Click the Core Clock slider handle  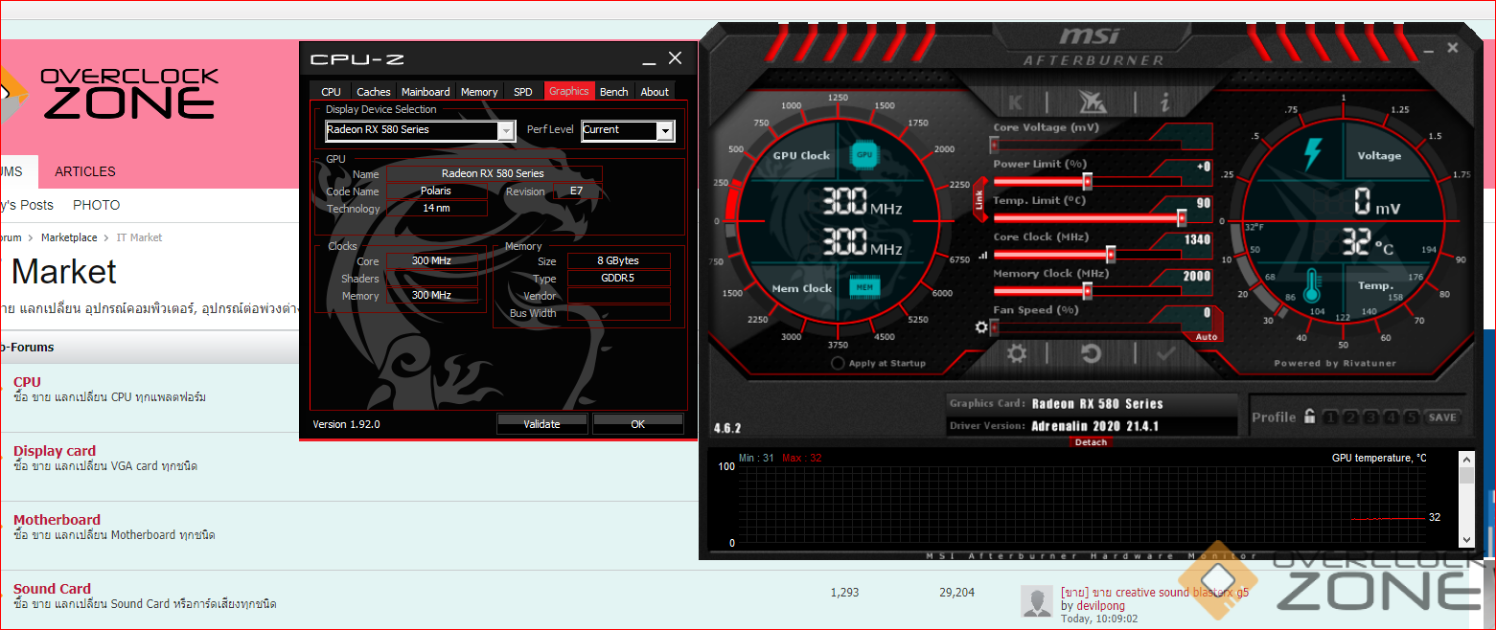(1111, 255)
